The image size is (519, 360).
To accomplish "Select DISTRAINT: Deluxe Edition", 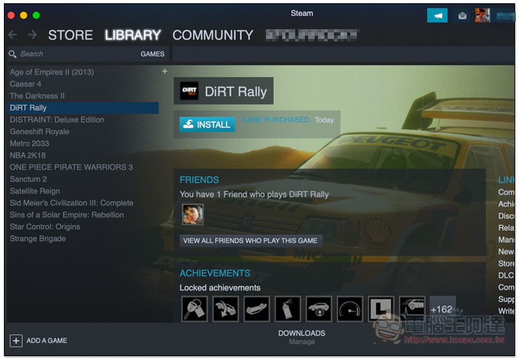I will (57, 120).
